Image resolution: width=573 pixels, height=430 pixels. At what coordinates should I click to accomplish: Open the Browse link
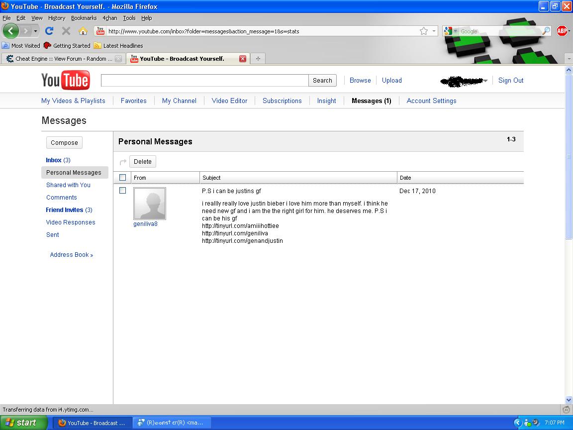click(x=360, y=81)
